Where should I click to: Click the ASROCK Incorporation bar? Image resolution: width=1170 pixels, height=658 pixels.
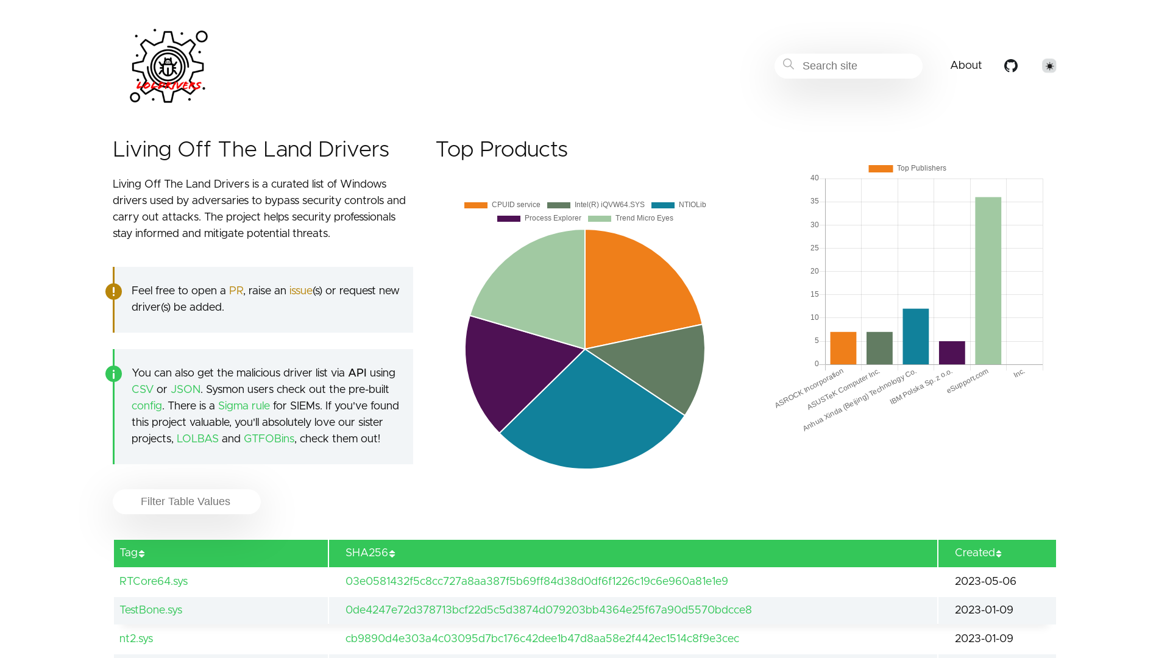[843, 348]
